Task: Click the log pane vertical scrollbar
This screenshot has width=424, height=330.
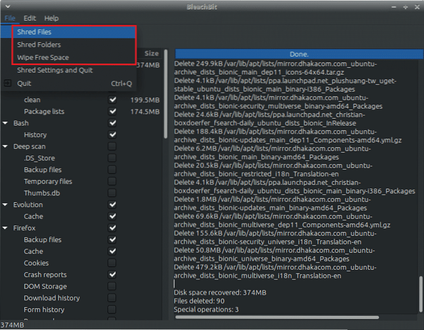Action: click(x=420, y=294)
